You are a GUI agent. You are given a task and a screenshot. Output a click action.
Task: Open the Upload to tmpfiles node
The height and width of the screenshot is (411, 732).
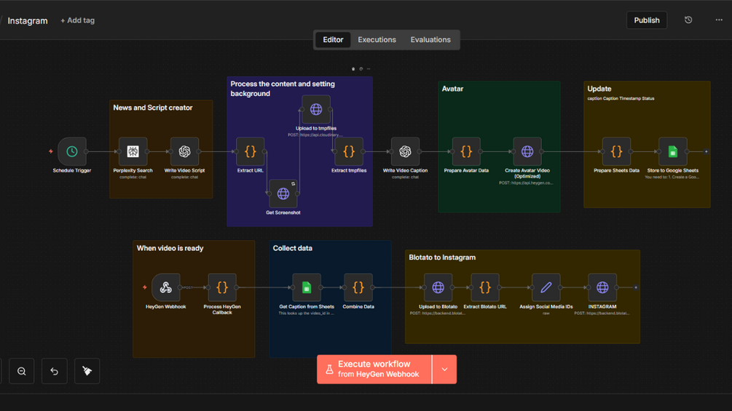316,110
